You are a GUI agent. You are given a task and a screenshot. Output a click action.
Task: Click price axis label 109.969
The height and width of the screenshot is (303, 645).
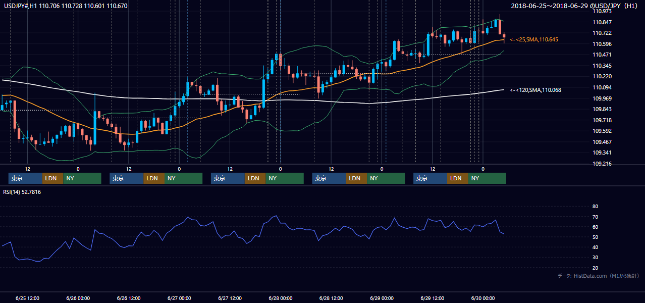[603, 98]
